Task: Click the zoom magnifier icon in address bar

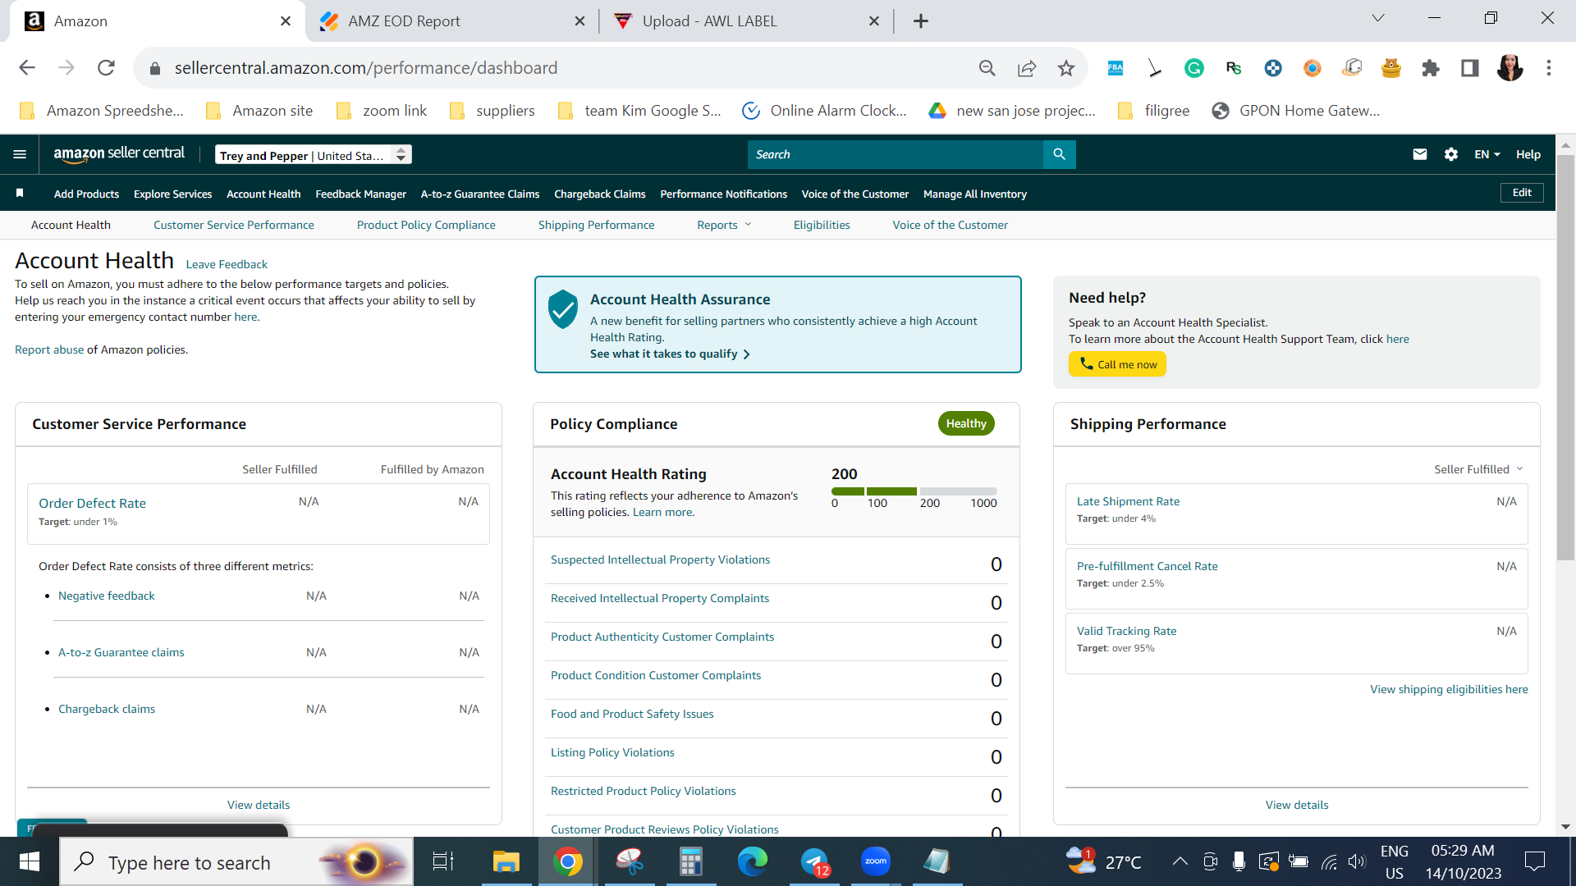Action: 987,68
